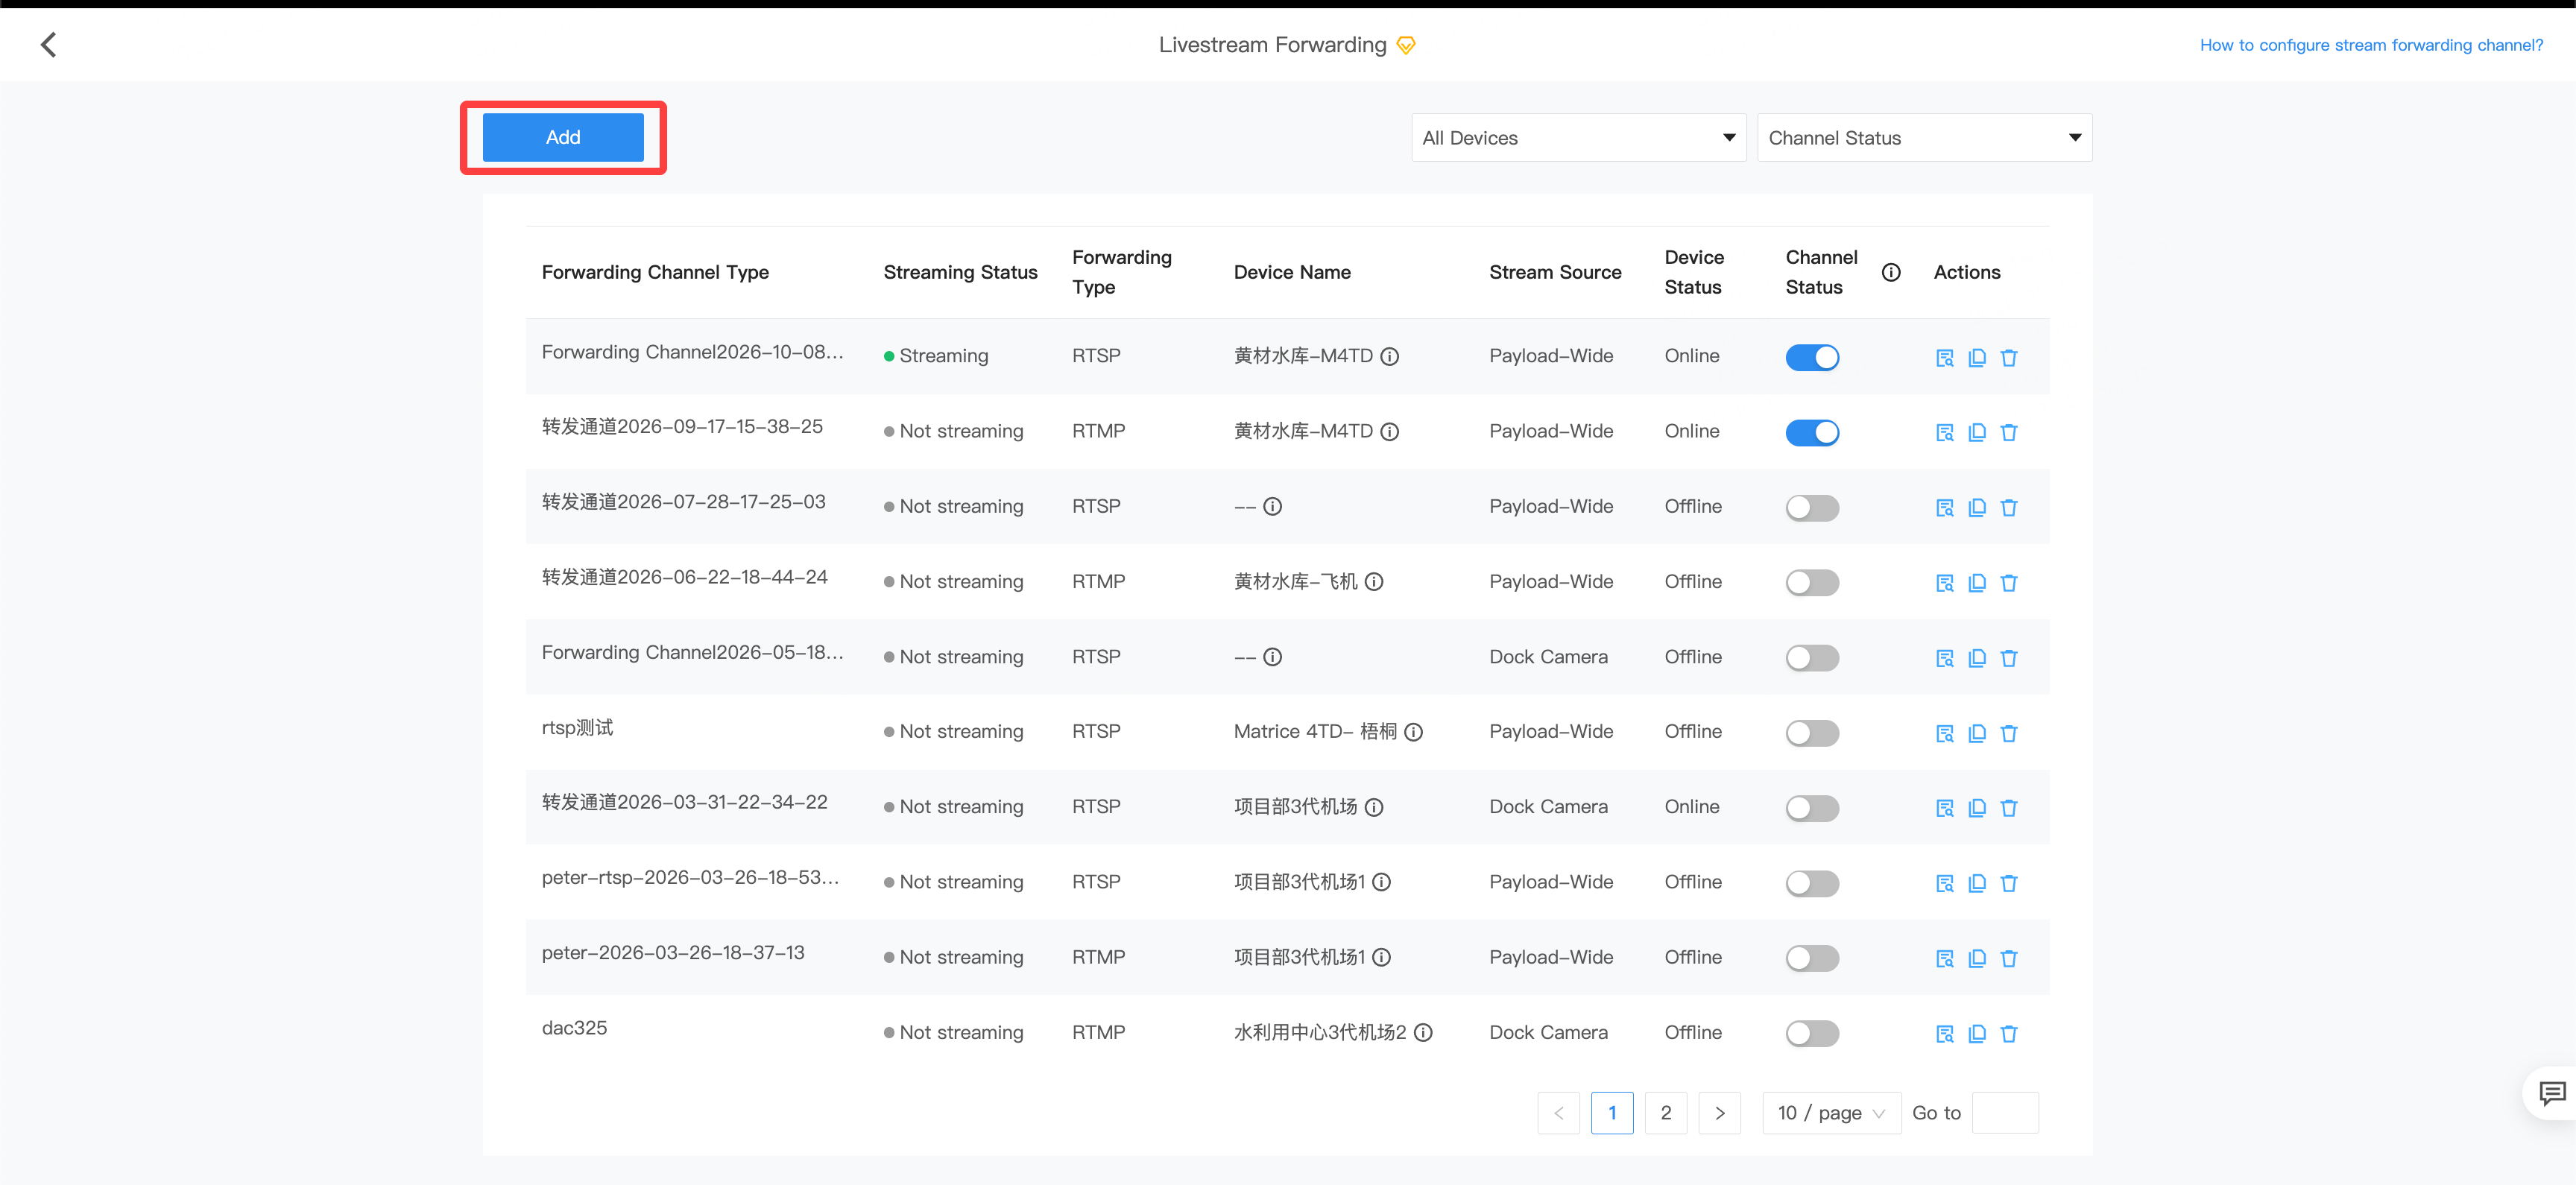Delete the Forwarding Channel2026-10-08 channel

pos(2009,357)
